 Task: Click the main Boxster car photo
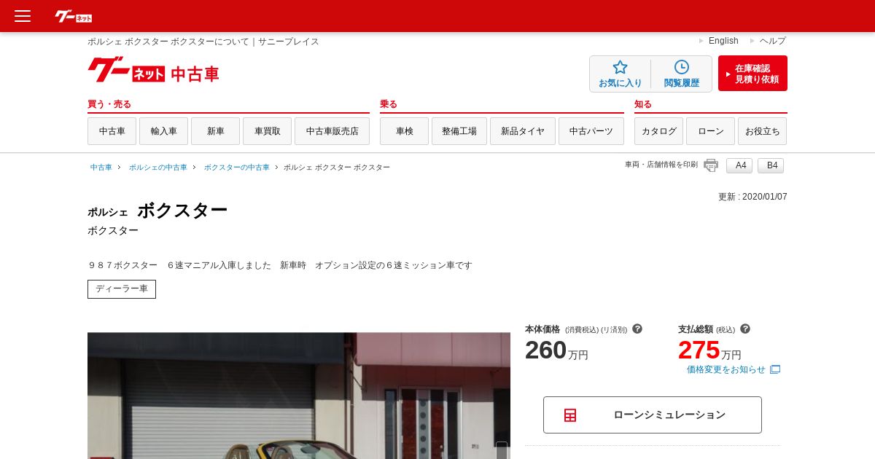point(299,396)
